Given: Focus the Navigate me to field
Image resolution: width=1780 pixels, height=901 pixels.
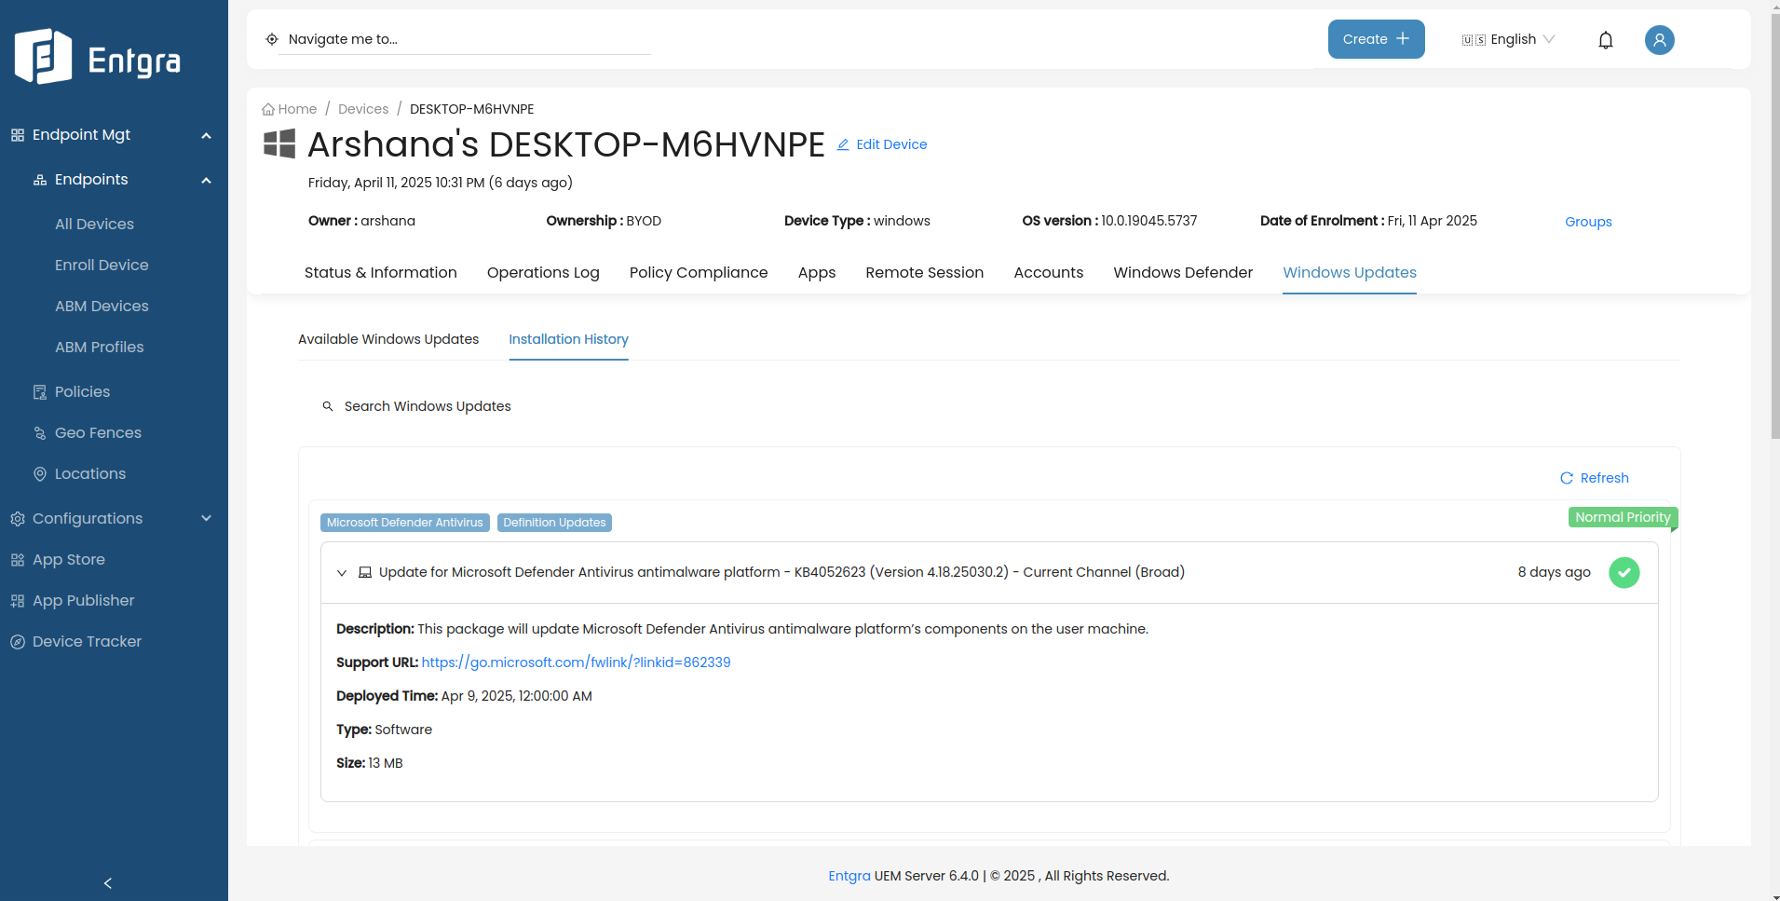Looking at the screenshot, I should (x=464, y=39).
